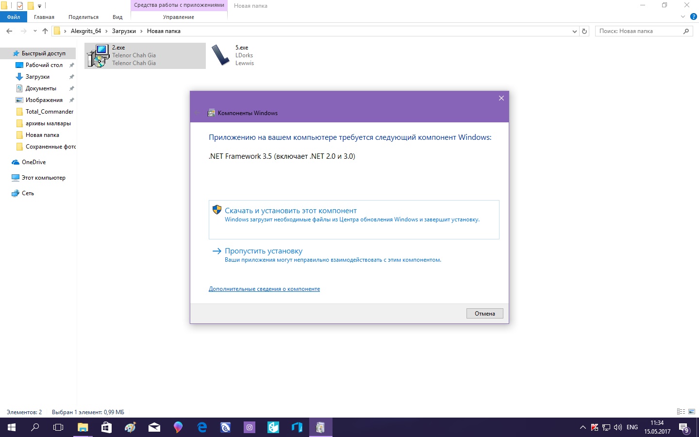
Task: Go up one folder level
Action: [x=45, y=31]
